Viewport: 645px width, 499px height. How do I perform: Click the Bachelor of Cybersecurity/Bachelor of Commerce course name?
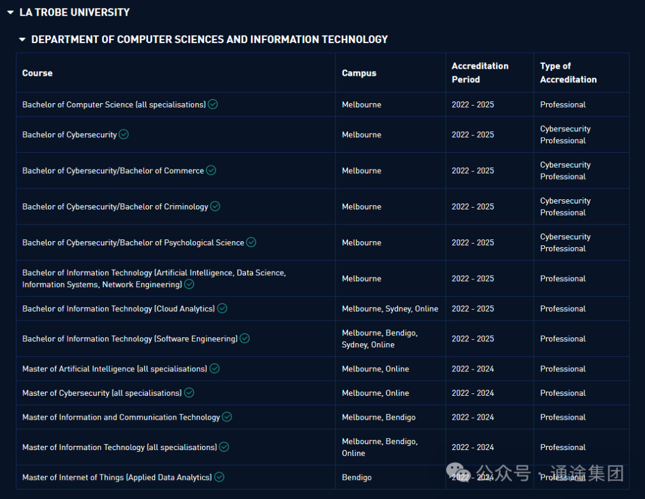(x=113, y=171)
